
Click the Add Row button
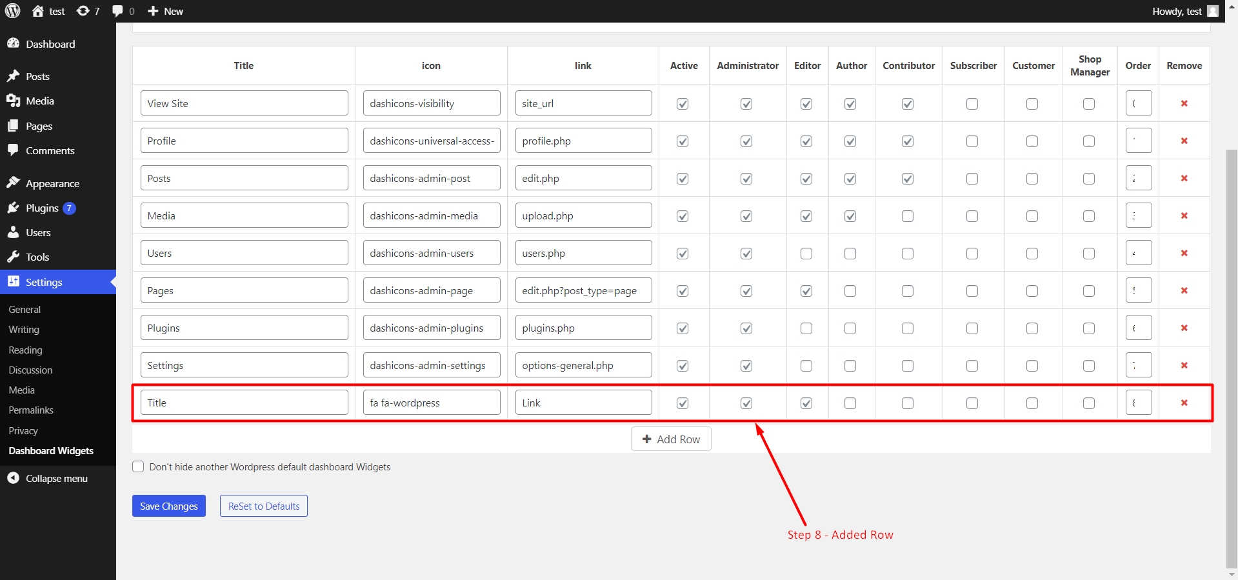click(x=671, y=439)
